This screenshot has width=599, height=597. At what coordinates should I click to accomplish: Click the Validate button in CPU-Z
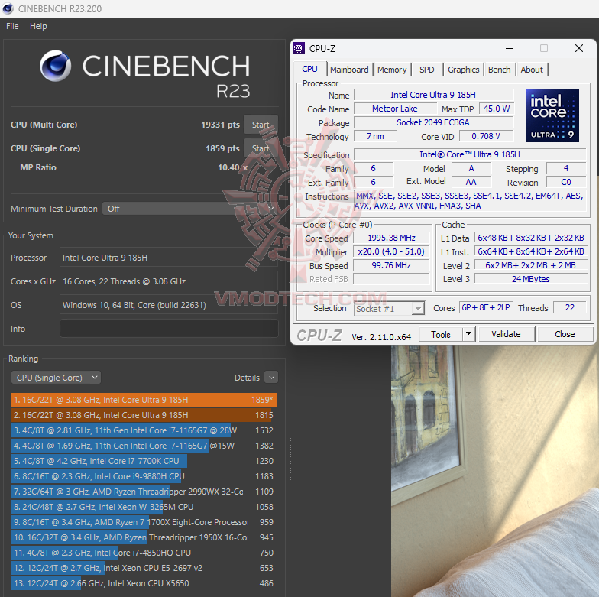[506, 335]
